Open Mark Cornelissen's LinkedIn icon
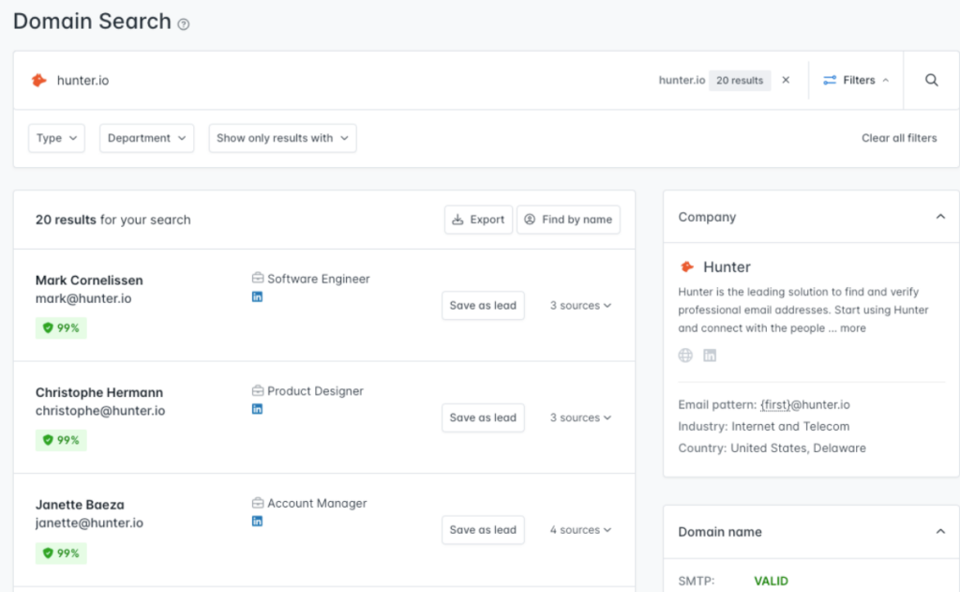 (x=257, y=296)
